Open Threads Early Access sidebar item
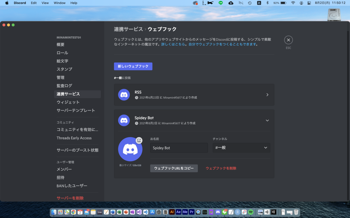The height and width of the screenshot is (218, 350). tap(78, 138)
